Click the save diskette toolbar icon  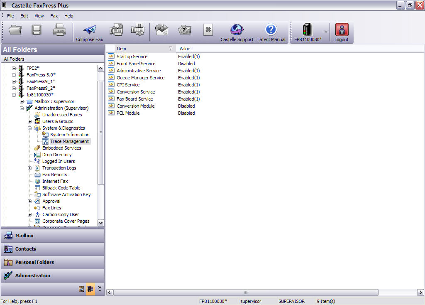point(37,30)
